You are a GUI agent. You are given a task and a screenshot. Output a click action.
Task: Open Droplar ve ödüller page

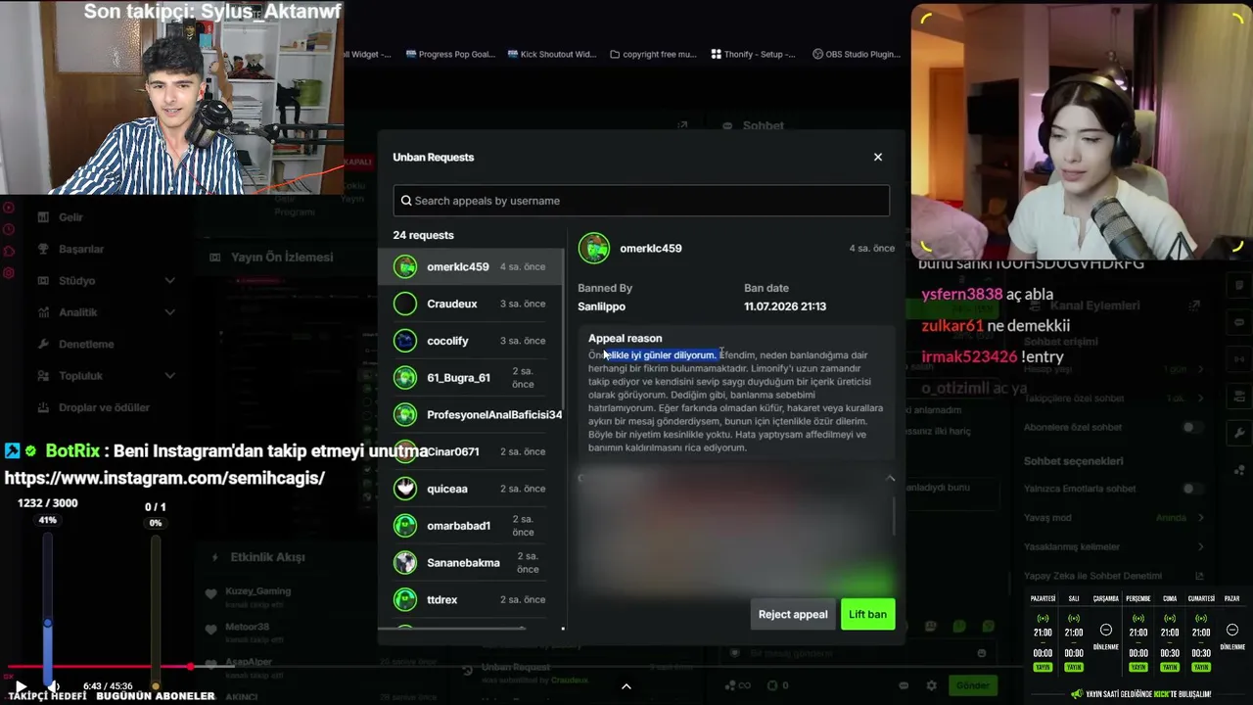(x=104, y=407)
